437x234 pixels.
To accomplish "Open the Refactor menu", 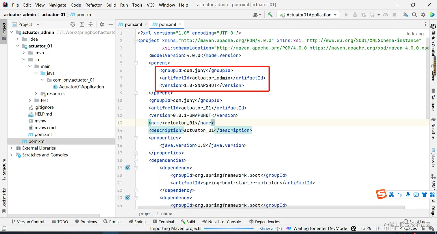I will (x=93, y=5).
